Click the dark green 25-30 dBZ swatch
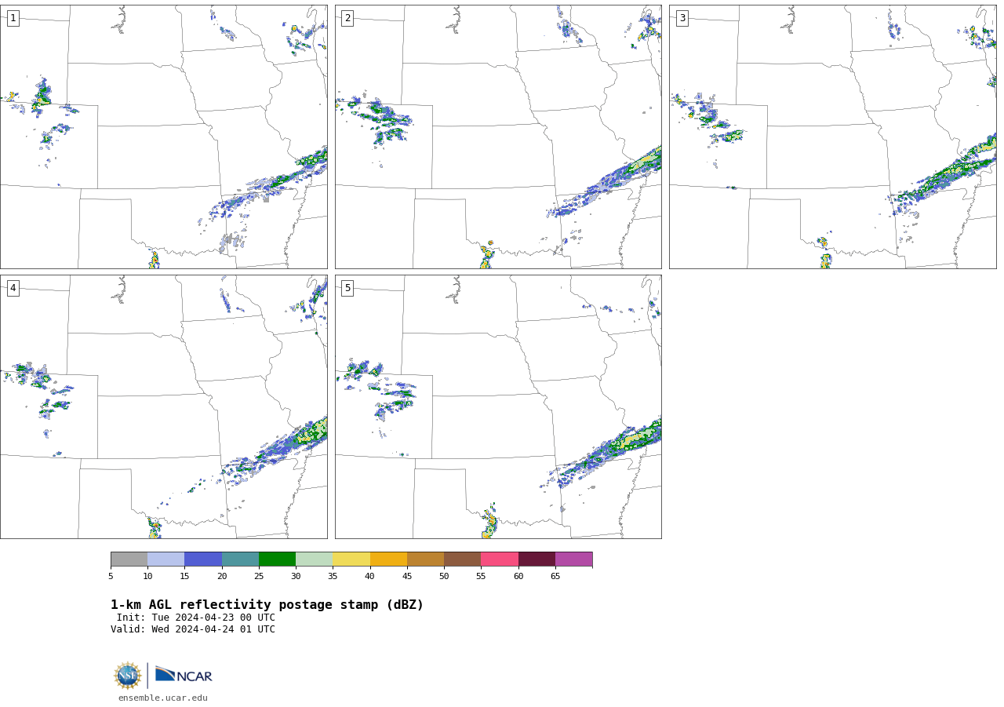 (x=278, y=559)
